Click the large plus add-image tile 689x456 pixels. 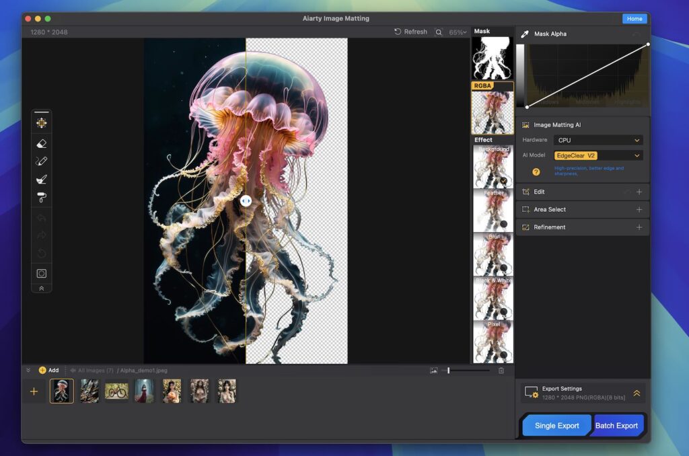coord(34,391)
